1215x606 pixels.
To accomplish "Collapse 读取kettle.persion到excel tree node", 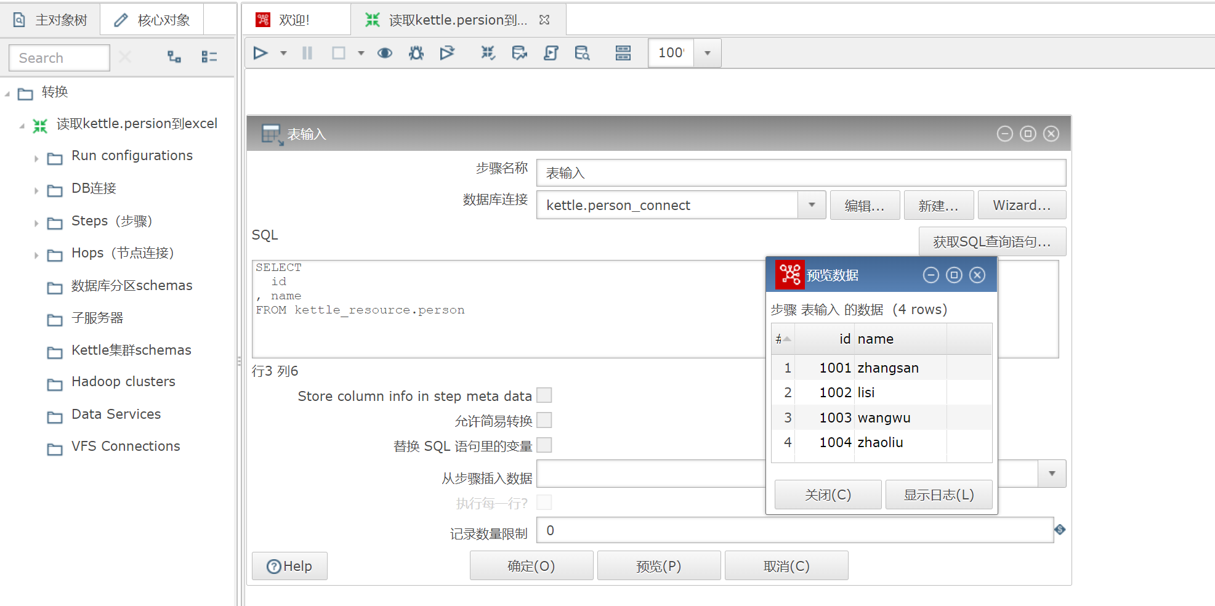I will click(x=22, y=126).
